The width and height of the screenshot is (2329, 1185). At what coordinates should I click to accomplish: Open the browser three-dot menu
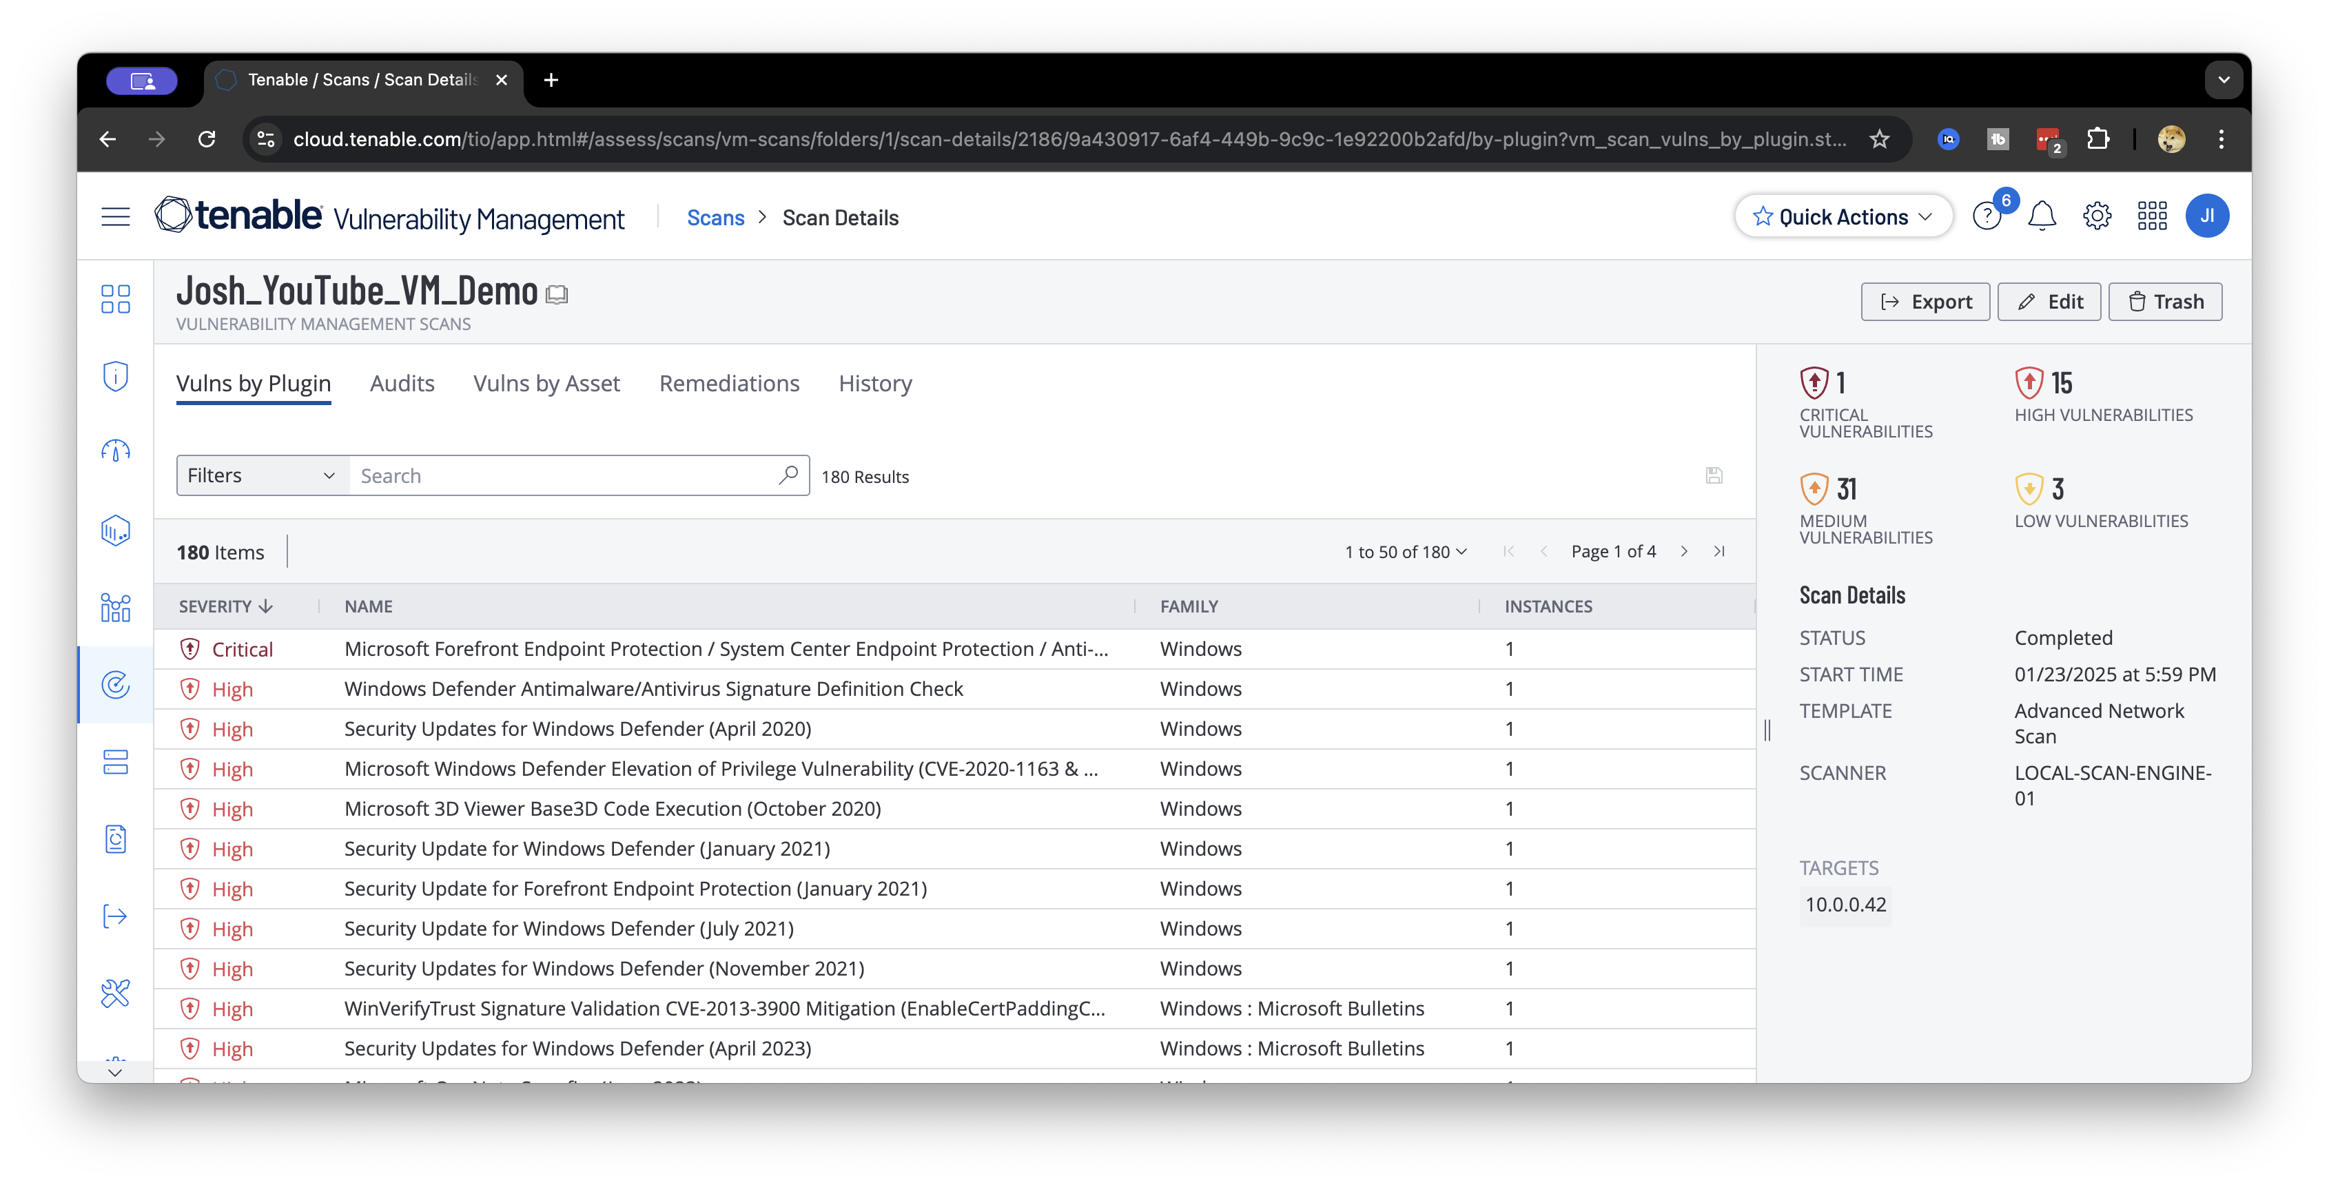(x=2222, y=139)
